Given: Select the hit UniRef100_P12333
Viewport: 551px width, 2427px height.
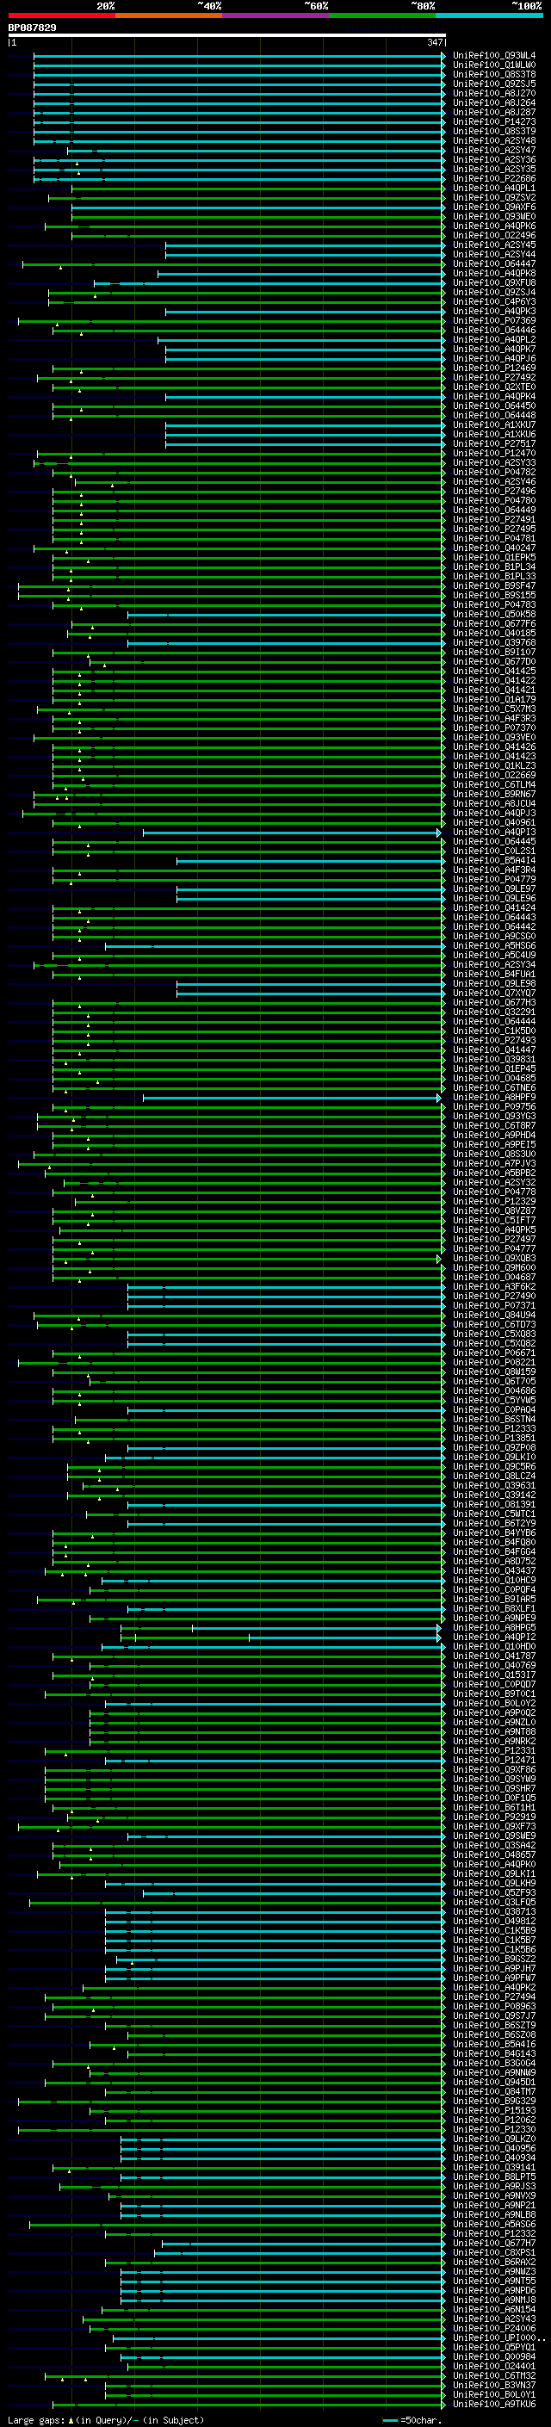Looking at the screenshot, I should click(x=493, y=1429).
